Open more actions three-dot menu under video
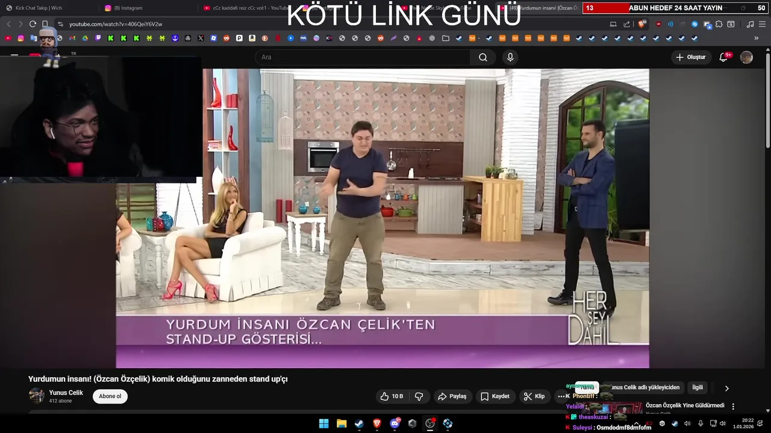771x433 pixels. coord(561,396)
